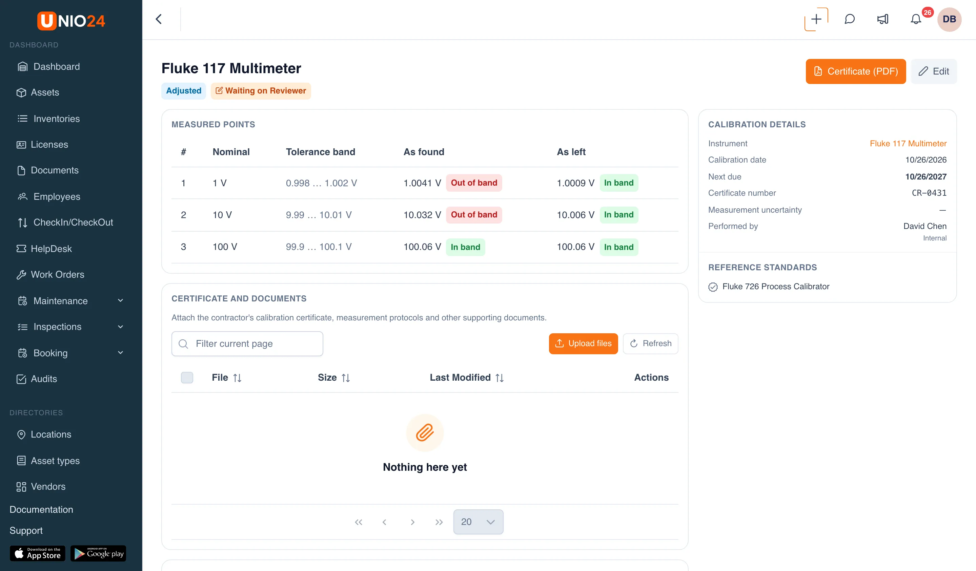Open the page size 20 dropdown

point(478,522)
